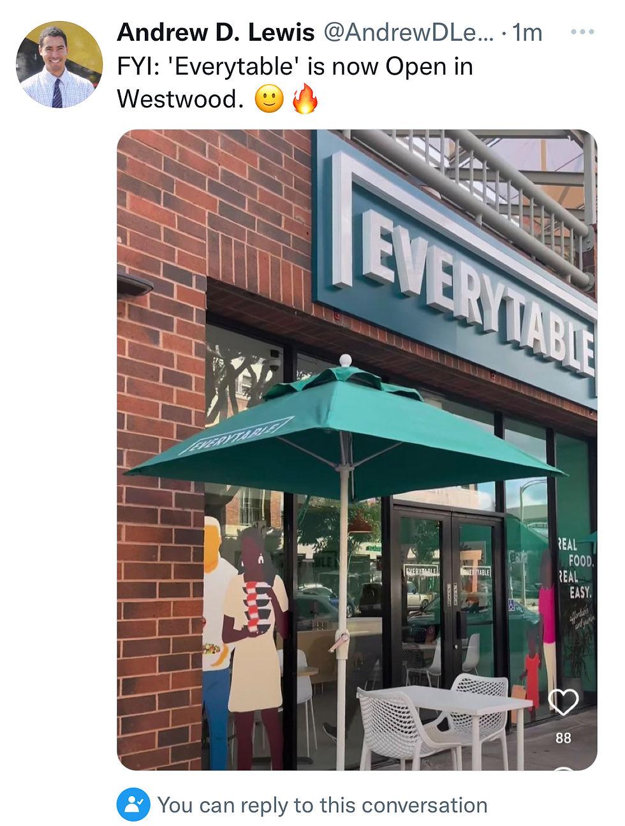Select the tweet text about Everytable in Westwood
This screenshot has width=625, height=826.
pos(295,82)
